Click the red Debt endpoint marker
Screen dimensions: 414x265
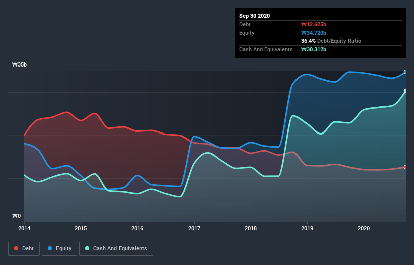click(x=405, y=167)
